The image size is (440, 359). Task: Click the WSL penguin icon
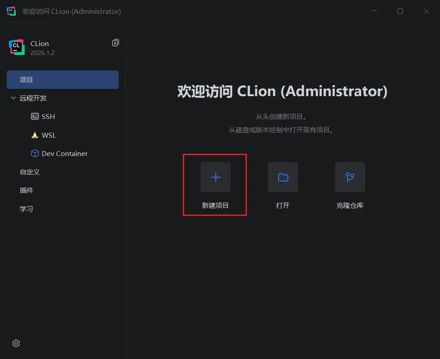[35, 135]
